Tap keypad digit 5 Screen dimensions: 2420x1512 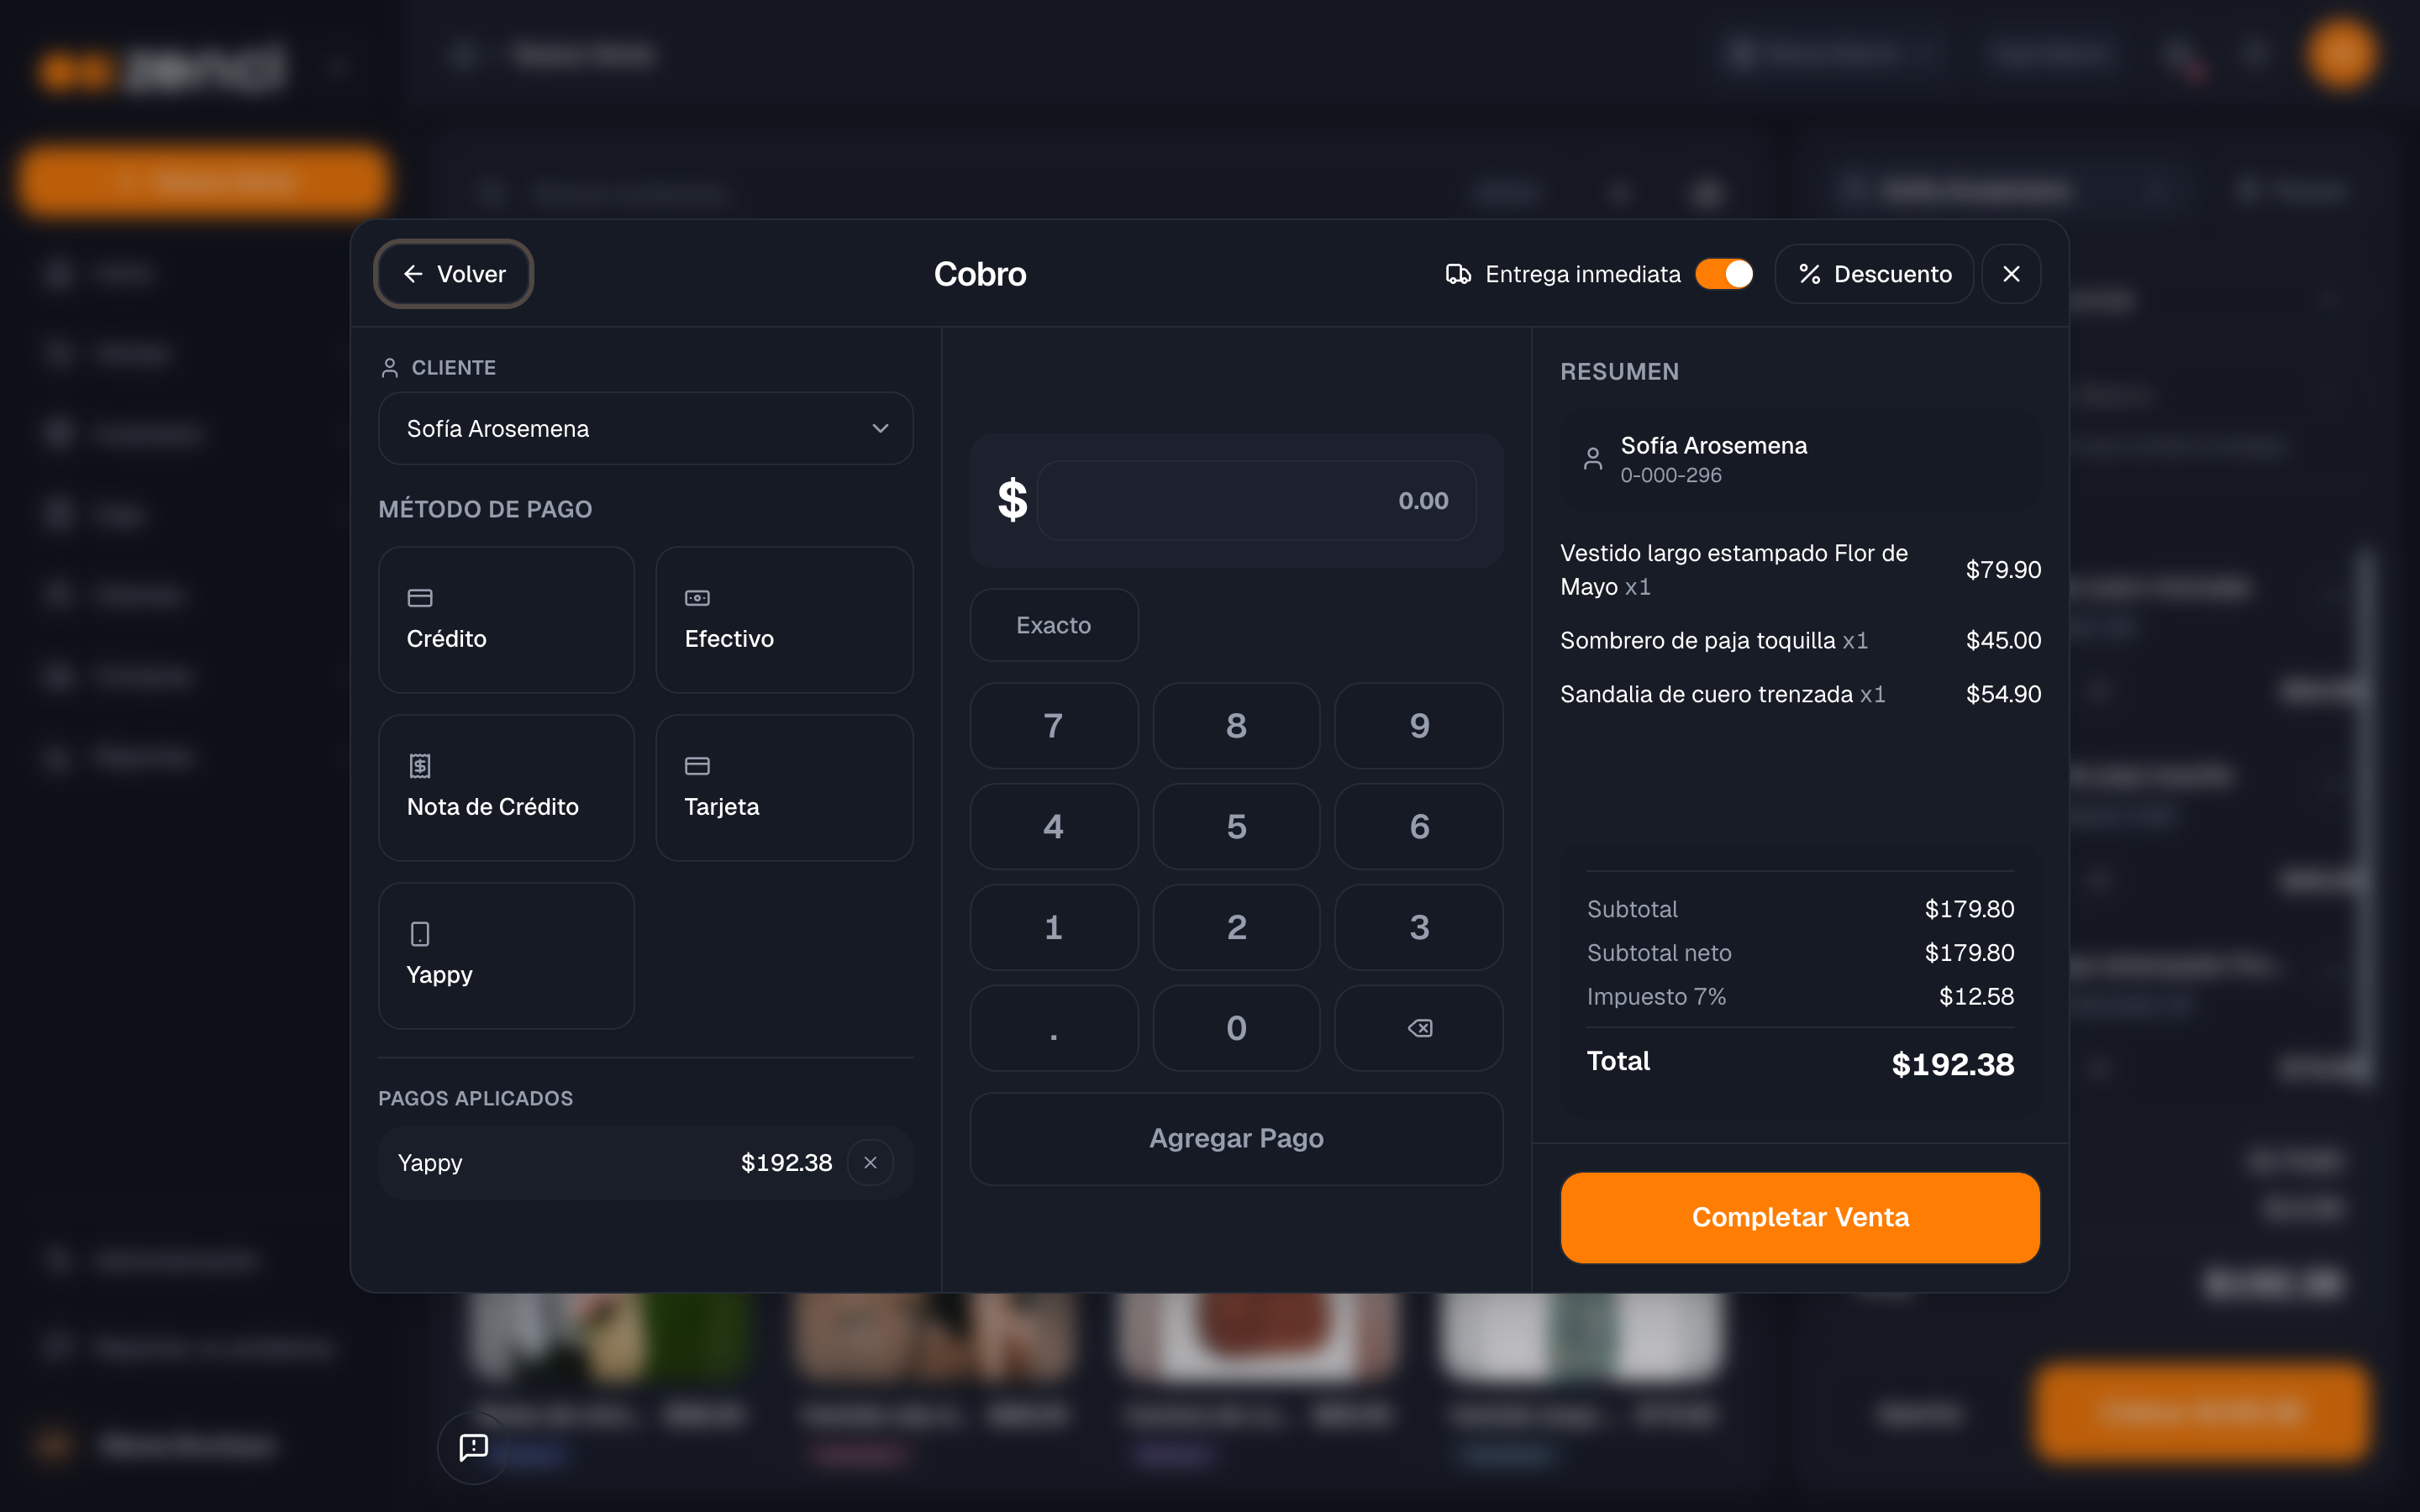click(x=1236, y=827)
